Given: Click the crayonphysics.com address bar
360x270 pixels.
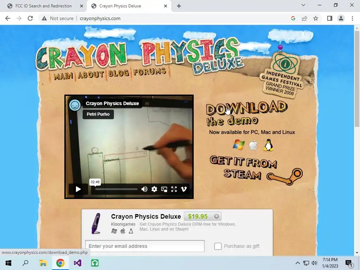Looking at the screenshot, I should coord(100,18).
